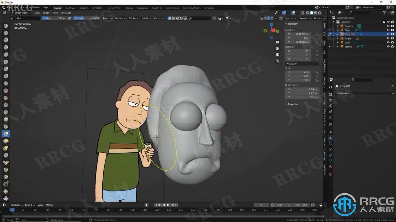Switch to the UV Editing workspace tab
396x222 pixels.
click(98, 8)
